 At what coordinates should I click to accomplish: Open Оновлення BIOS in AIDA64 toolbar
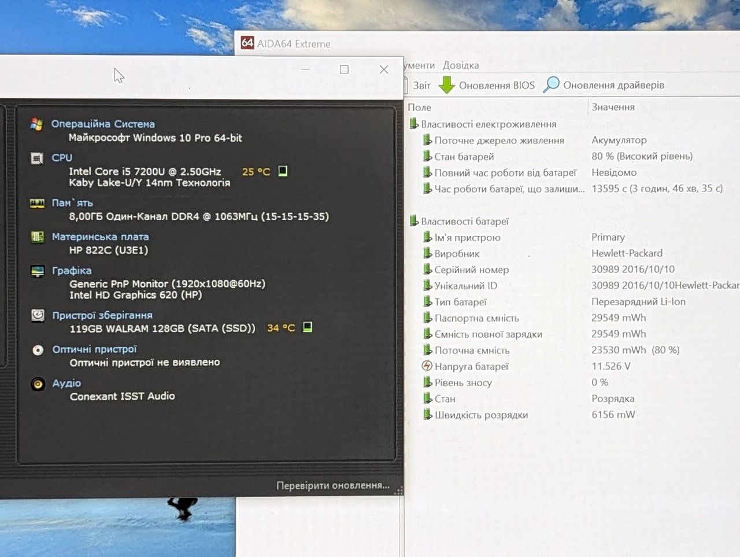(x=497, y=86)
